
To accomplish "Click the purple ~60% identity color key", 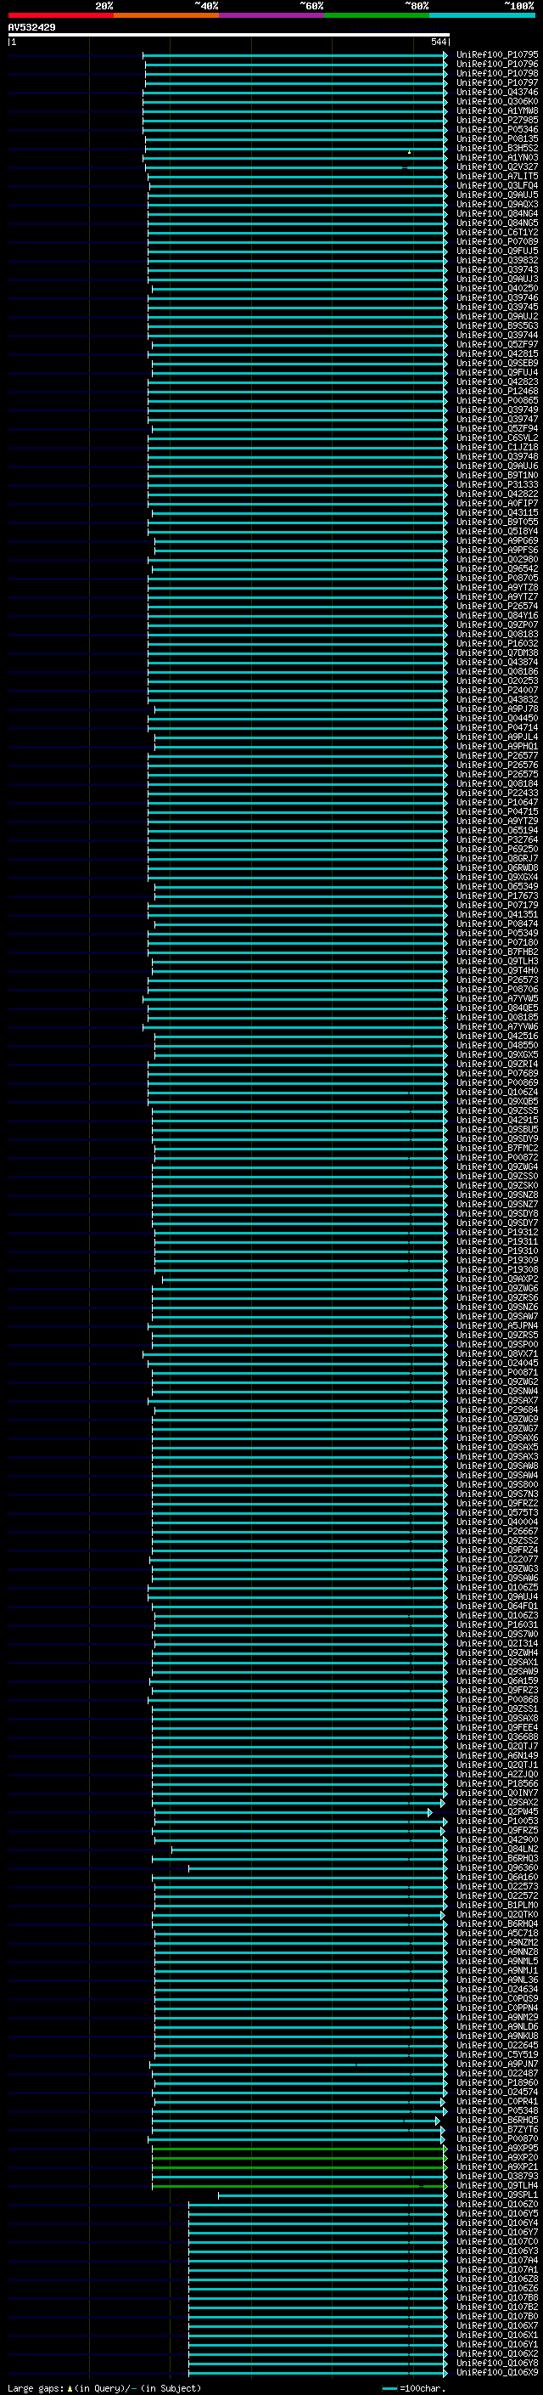I will [x=271, y=15].
